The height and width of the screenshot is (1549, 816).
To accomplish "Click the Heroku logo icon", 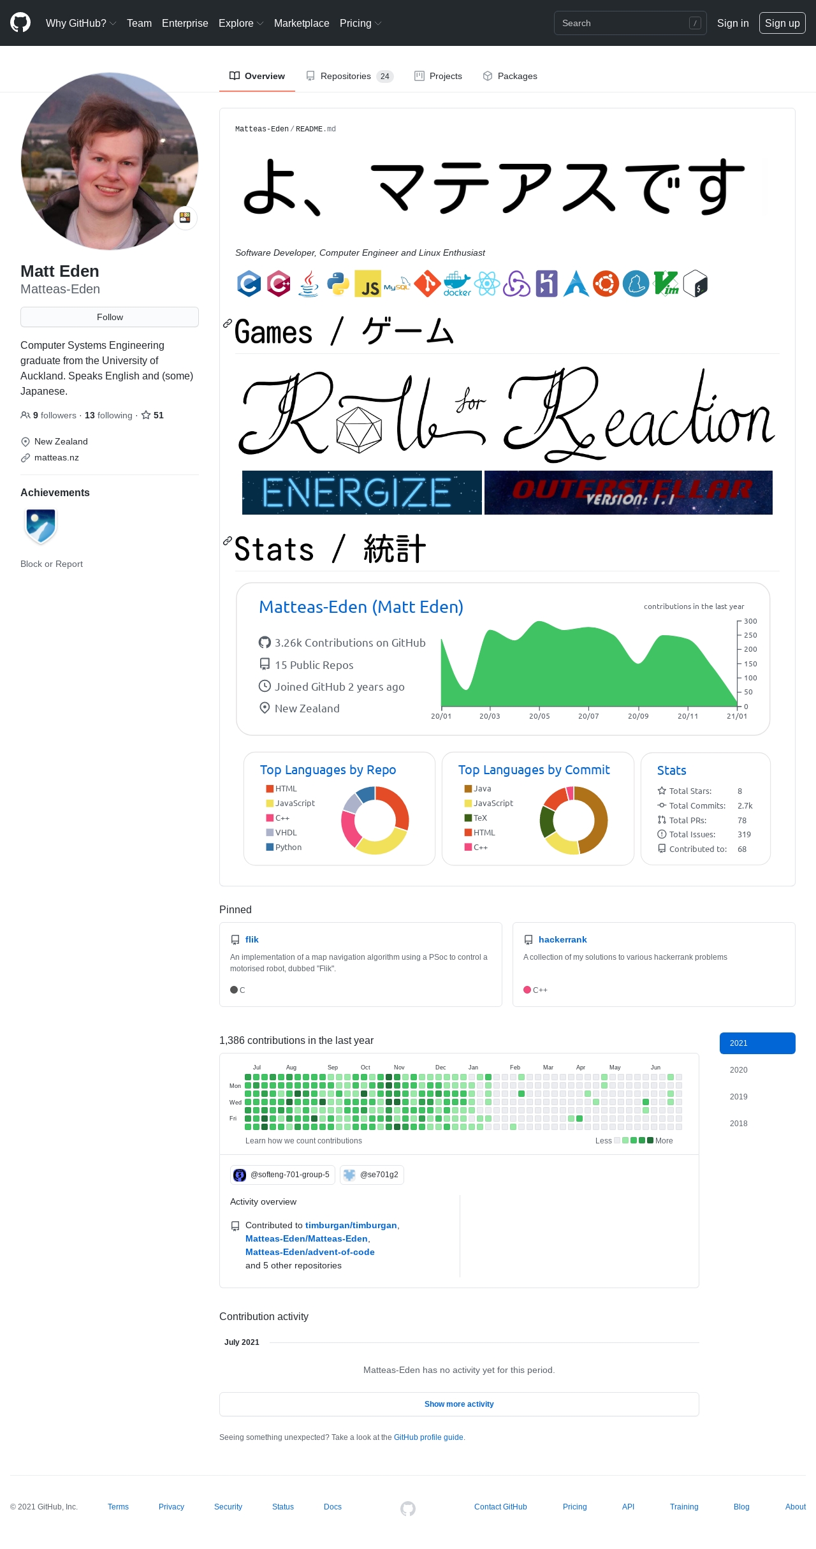I will 546,284.
